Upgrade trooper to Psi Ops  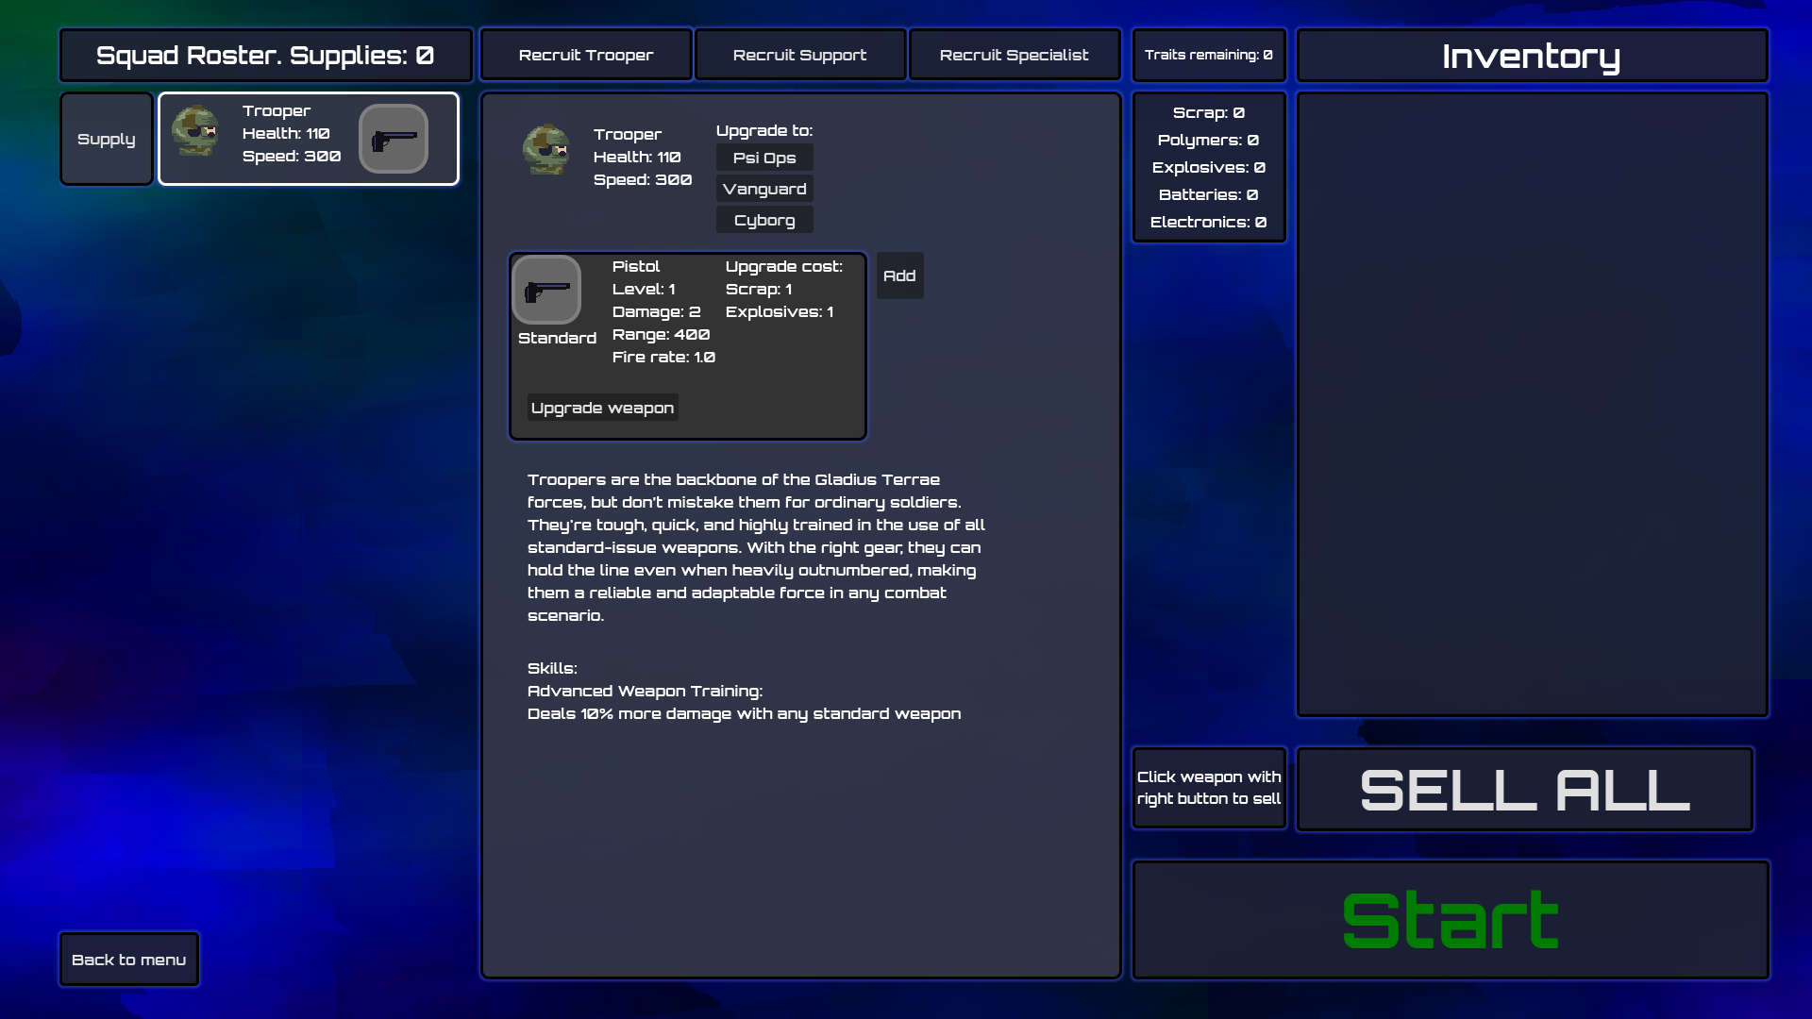tap(764, 158)
